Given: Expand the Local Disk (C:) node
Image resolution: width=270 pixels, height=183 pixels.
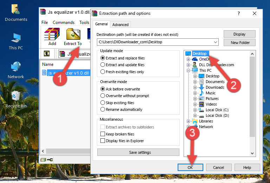Looking at the screenshot, I should click(195, 110).
